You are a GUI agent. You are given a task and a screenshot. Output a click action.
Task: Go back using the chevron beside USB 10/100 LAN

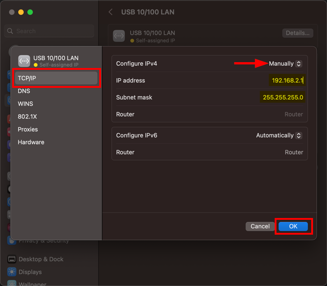111,12
